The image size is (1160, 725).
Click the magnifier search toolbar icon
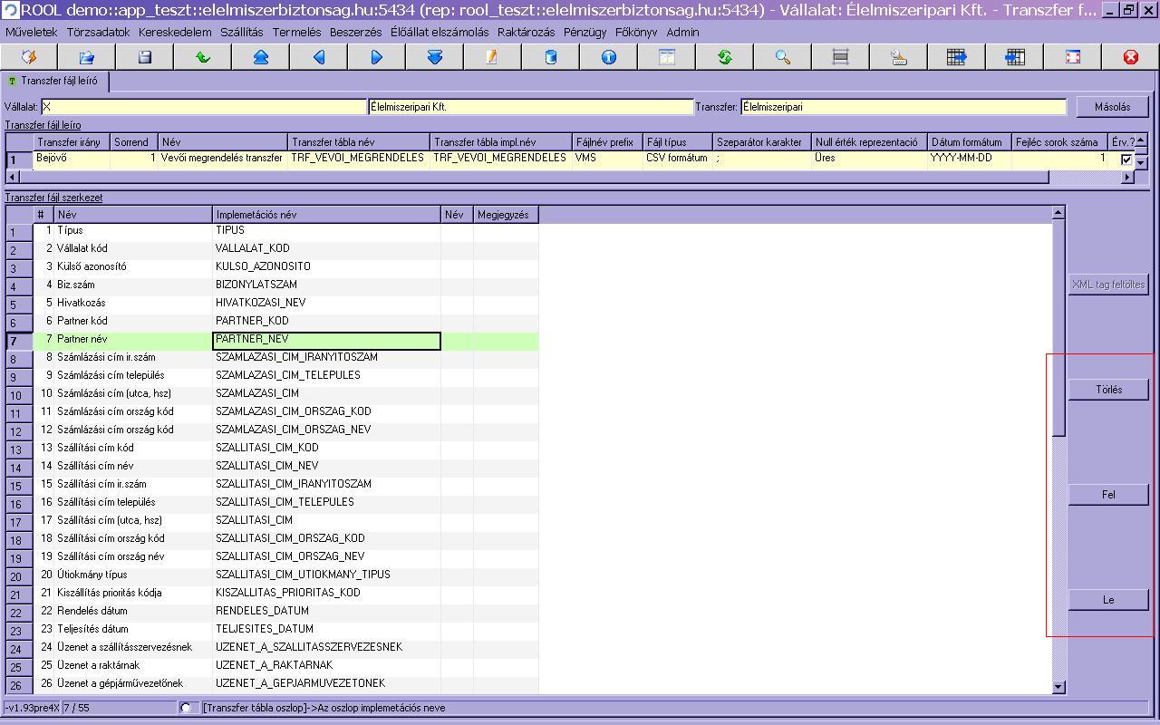(783, 57)
